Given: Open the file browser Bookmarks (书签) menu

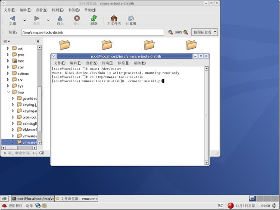Looking at the screenshot, I should point(74,10).
